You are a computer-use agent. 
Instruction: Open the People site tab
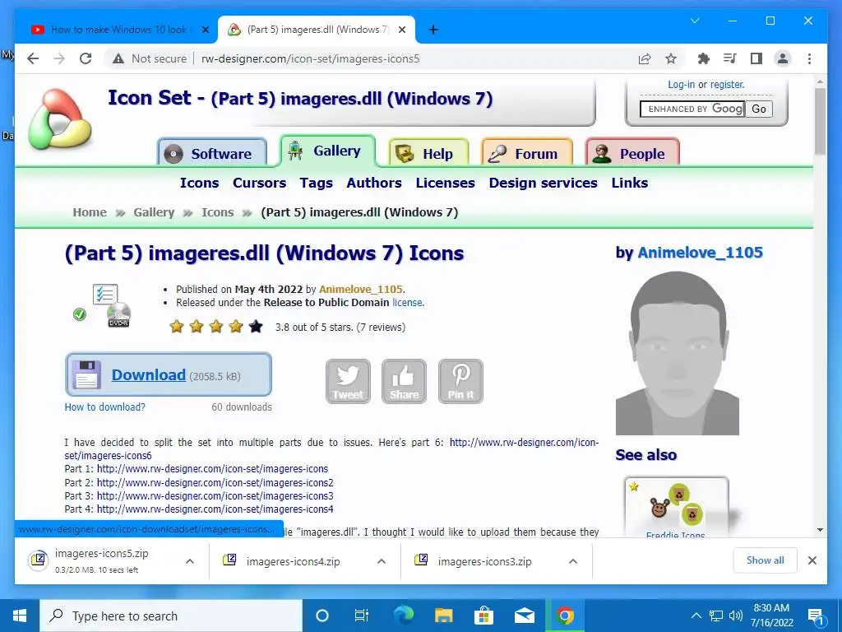pos(632,153)
